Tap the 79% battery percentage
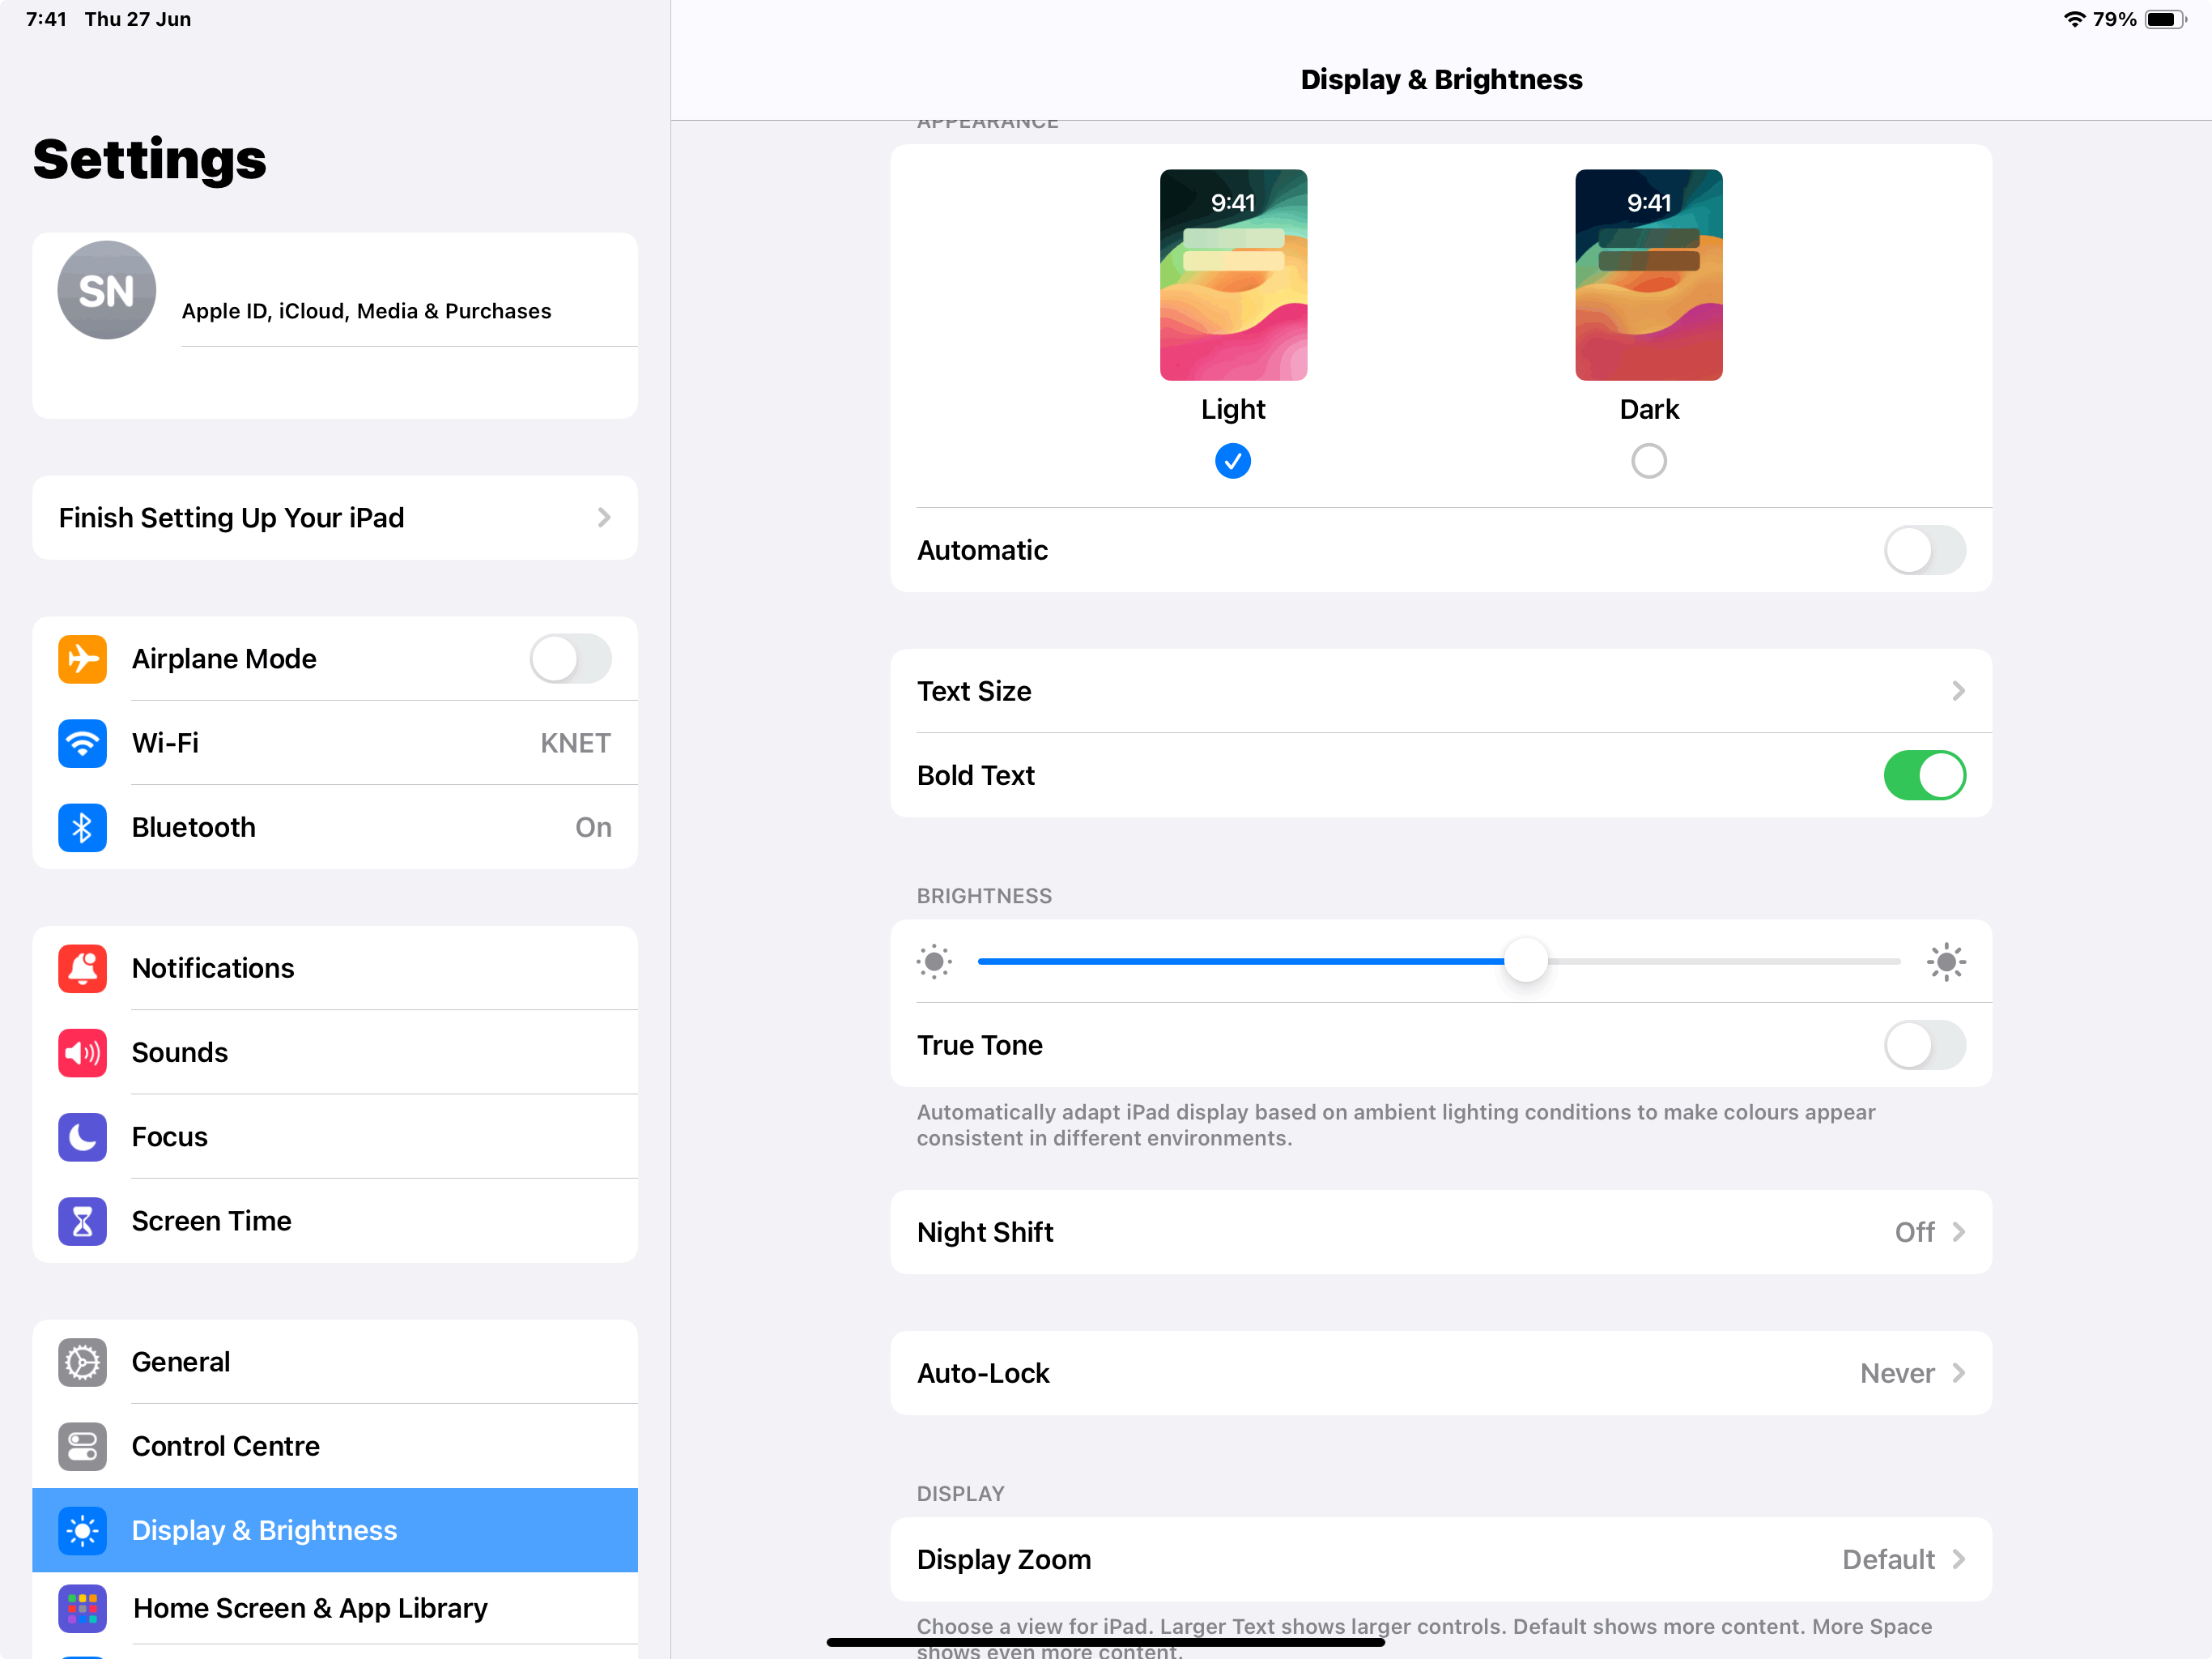 point(2114,19)
